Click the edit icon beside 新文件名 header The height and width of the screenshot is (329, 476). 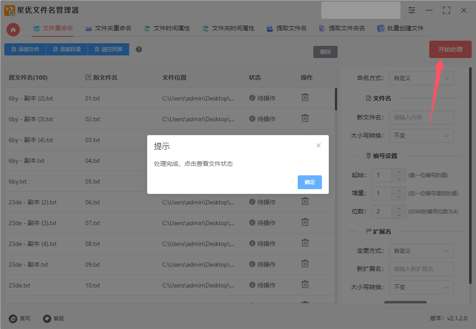(x=88, y=77)
